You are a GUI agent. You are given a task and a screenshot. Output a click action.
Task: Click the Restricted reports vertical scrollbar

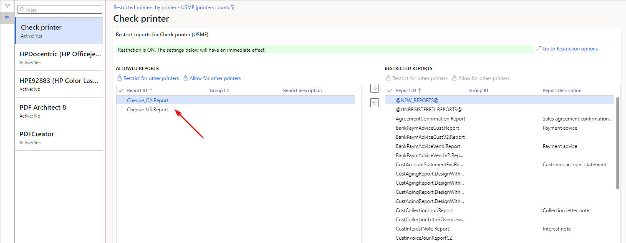[x=618, y=143]
